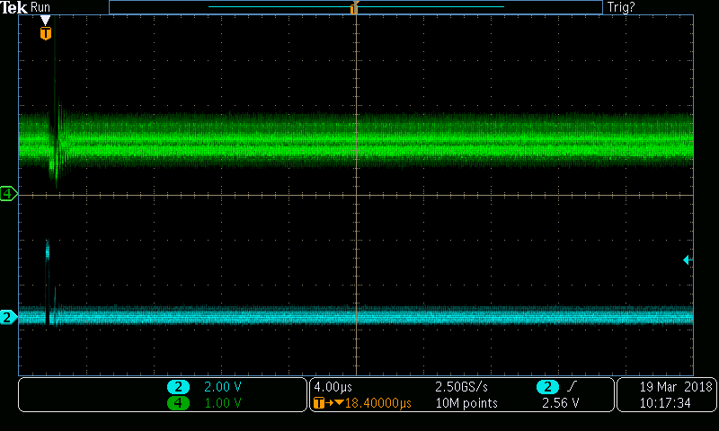Screen dimensions: 719x431
Task: Click the channel 4 badge in readout
Action: tap(178, 403)
